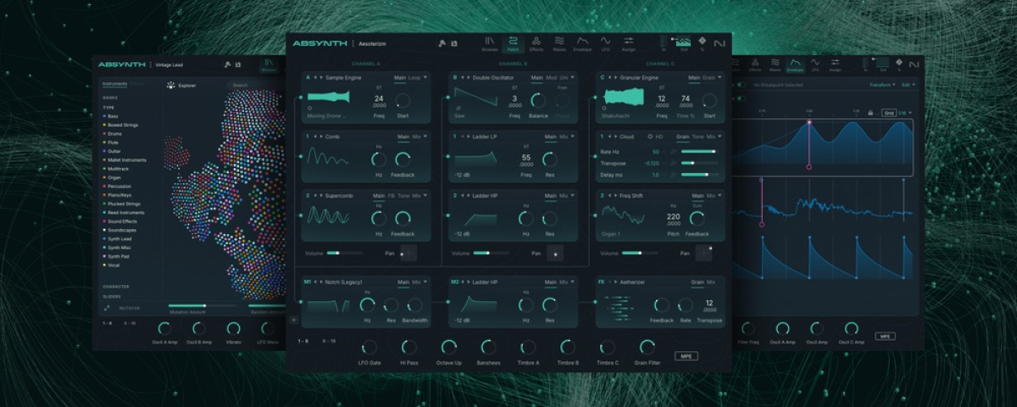Click the mutate icon beside Aesoterizm preset
The image size is (1017, 407).
click(x=442, y=42)
